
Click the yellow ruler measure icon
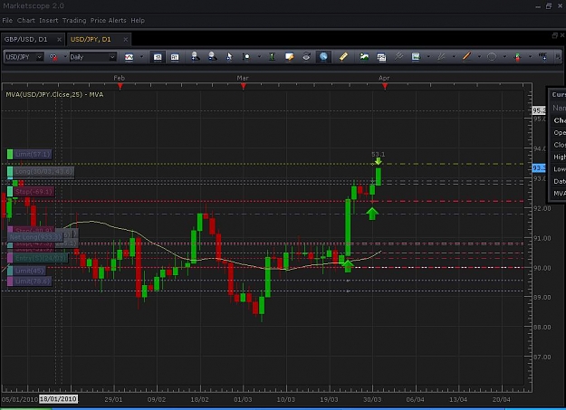[x=343, y=57]
